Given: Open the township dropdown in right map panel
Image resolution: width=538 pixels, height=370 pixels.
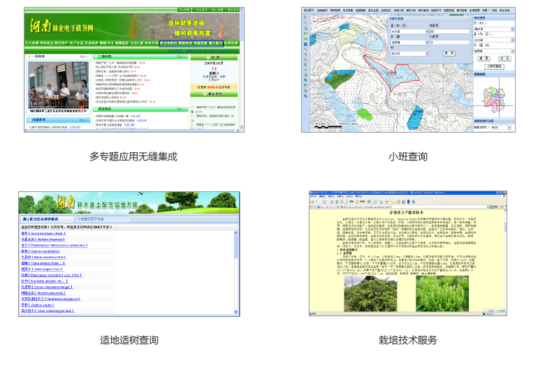Looking at the screenshot, I should (x=512, y=51).
